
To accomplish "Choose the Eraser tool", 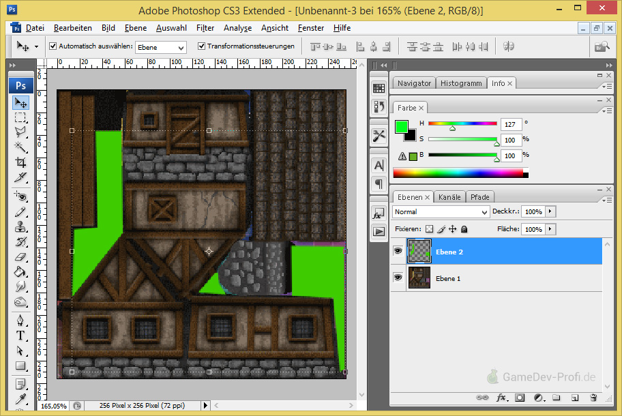I will pyautogui.click(x=20, y=257).
